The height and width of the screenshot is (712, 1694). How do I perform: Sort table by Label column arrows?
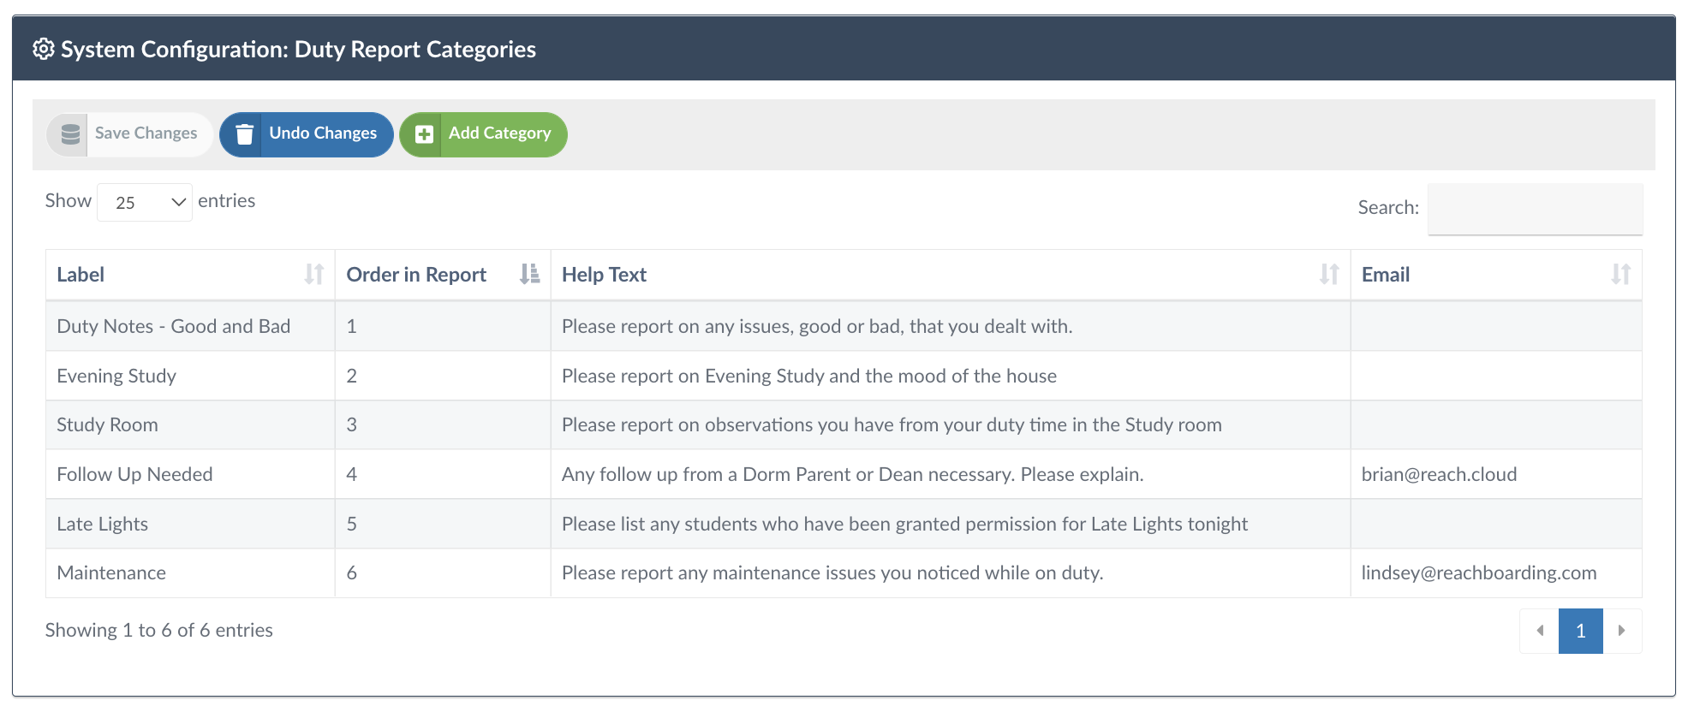pyautogui.click(x=314, y=275)
